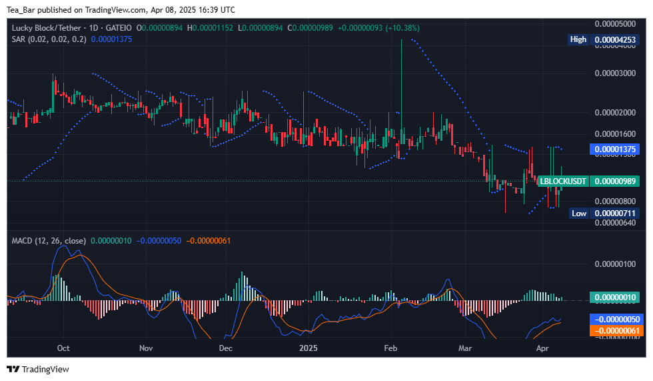
Task: Click the blue 0.00001375 price axis label
Action: tap(614, 149)
